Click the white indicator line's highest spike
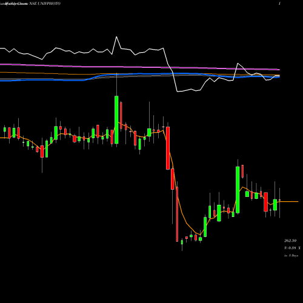 pyautogui.click(x=116, y=37)
